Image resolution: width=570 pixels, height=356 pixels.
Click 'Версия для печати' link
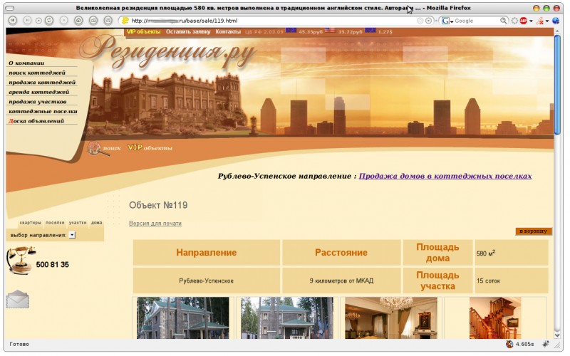point(155,224)
